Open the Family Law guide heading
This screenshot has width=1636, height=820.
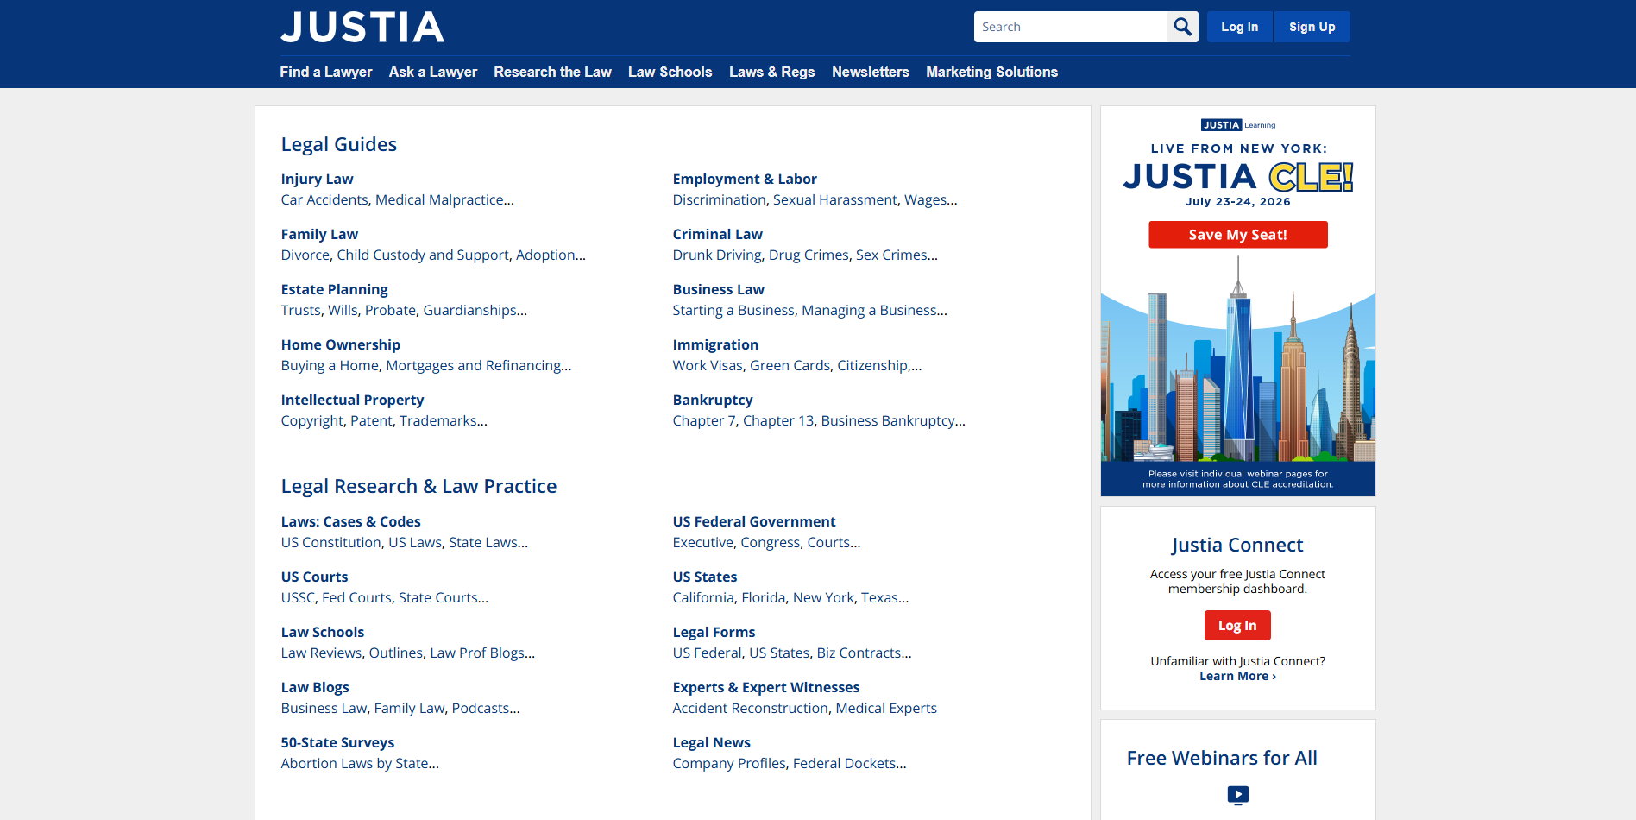click(319, 234)
